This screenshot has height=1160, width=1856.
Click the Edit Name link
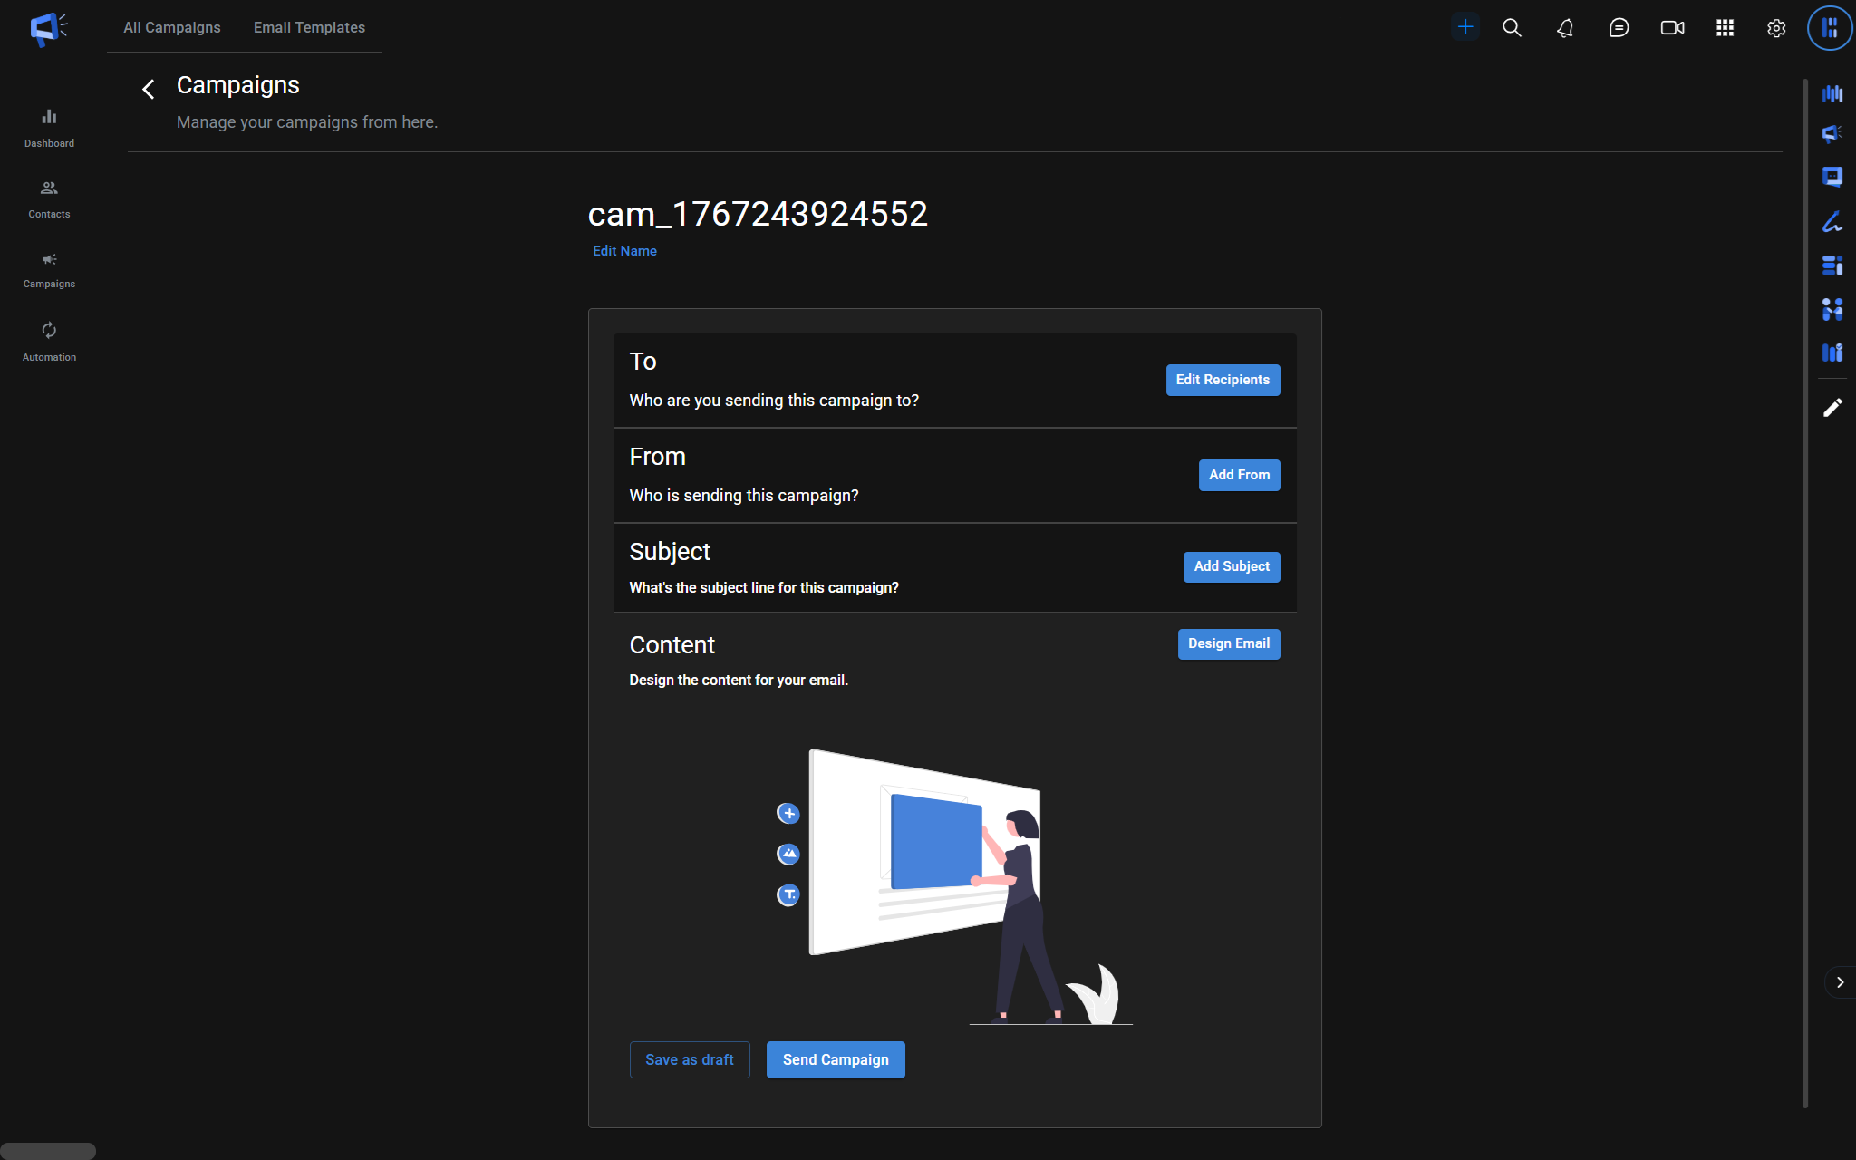coord(624,251)
